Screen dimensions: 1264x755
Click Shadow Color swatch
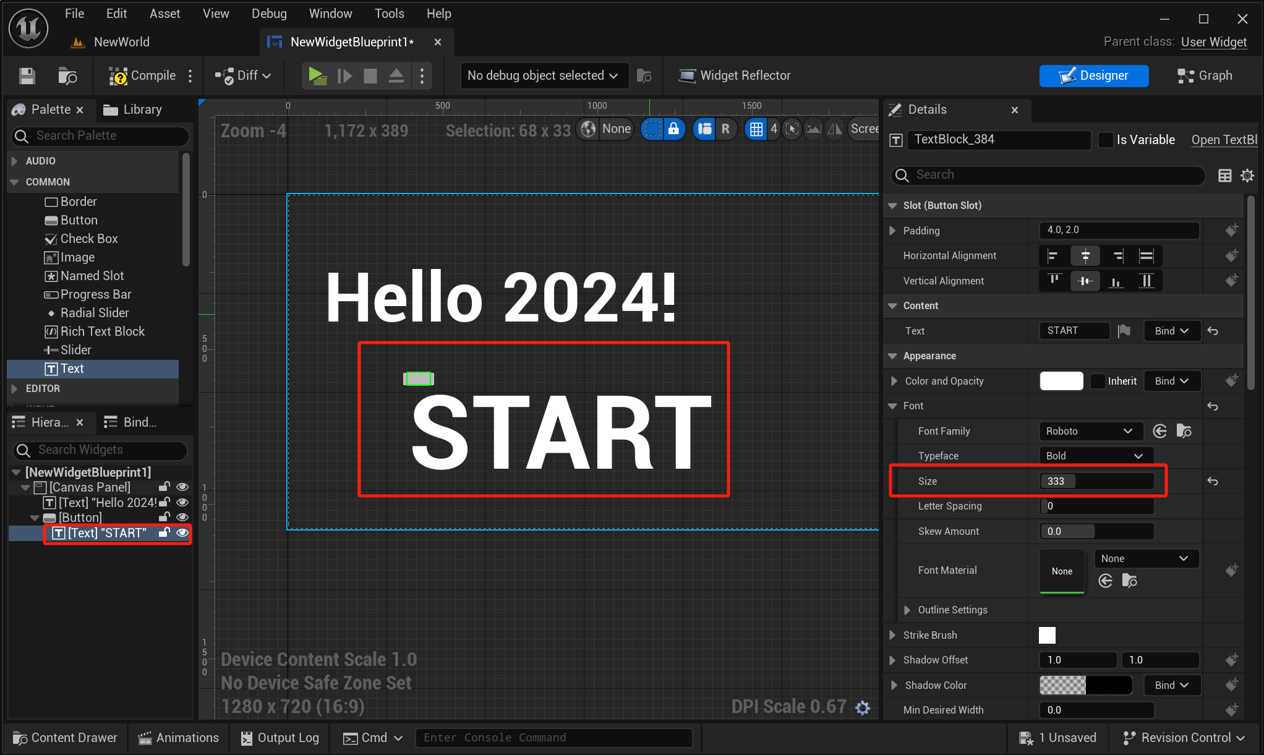tap(1085, 685)
